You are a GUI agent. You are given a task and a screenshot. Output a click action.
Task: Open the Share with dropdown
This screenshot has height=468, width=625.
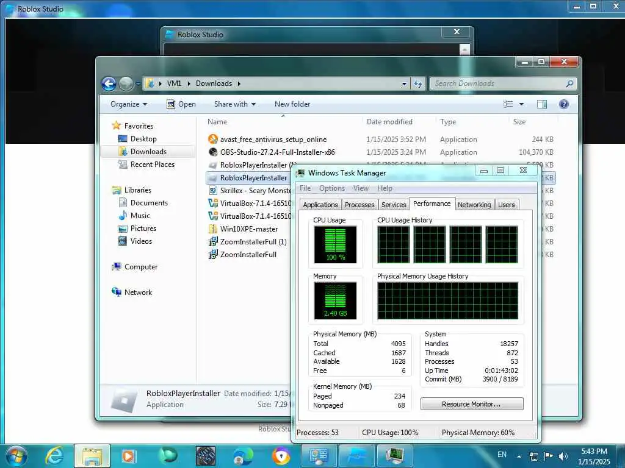(x=235, y=104)
